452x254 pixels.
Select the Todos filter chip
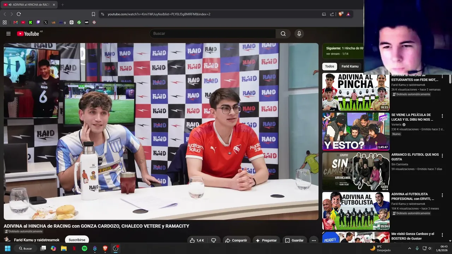pyautogui.click(x=329, y=66)
